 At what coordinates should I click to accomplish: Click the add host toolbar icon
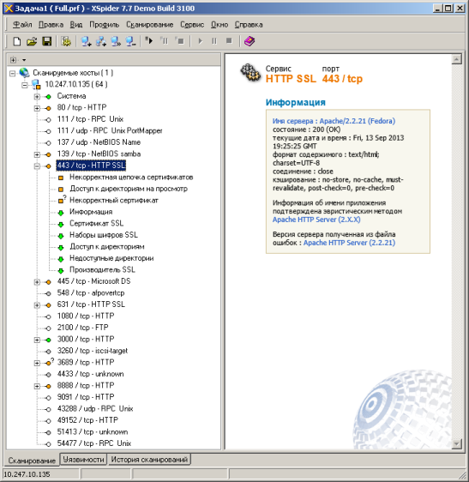[x=86, y=41]
